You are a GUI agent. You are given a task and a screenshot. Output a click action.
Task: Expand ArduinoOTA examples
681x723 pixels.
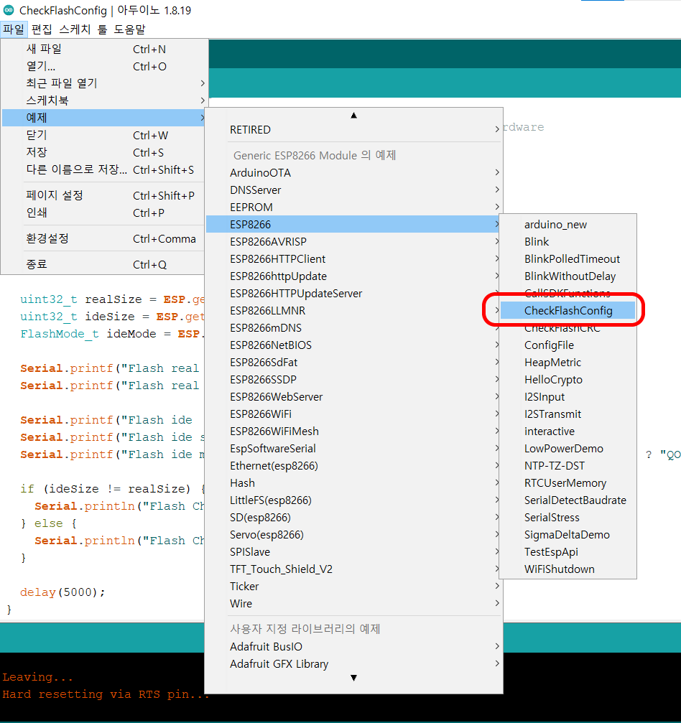tap(354, 172)
